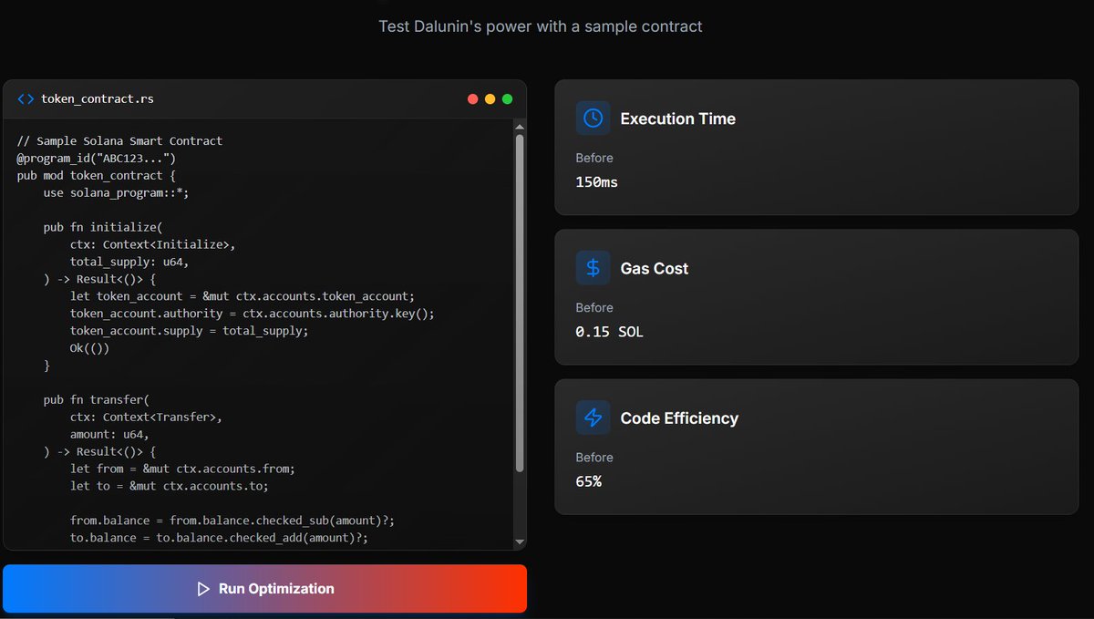
Task: Click the 'pub fn initialize(' line
Action: [103, 228]
